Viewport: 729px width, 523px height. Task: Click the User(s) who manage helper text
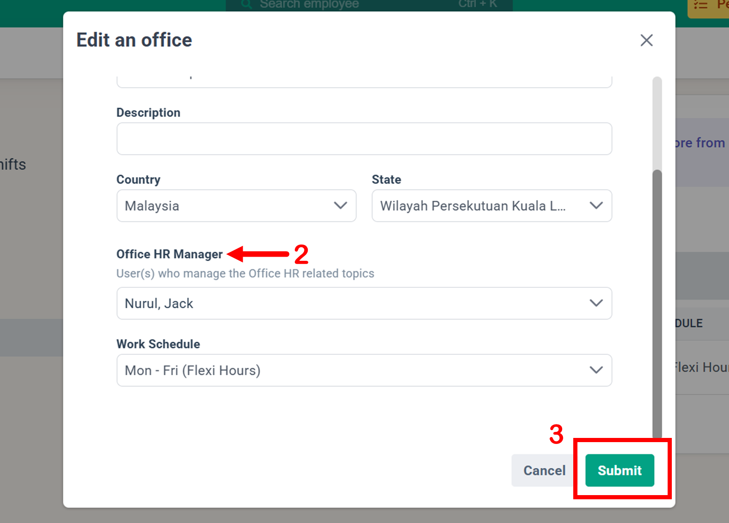pyautogui.click(x=245, y=273)
